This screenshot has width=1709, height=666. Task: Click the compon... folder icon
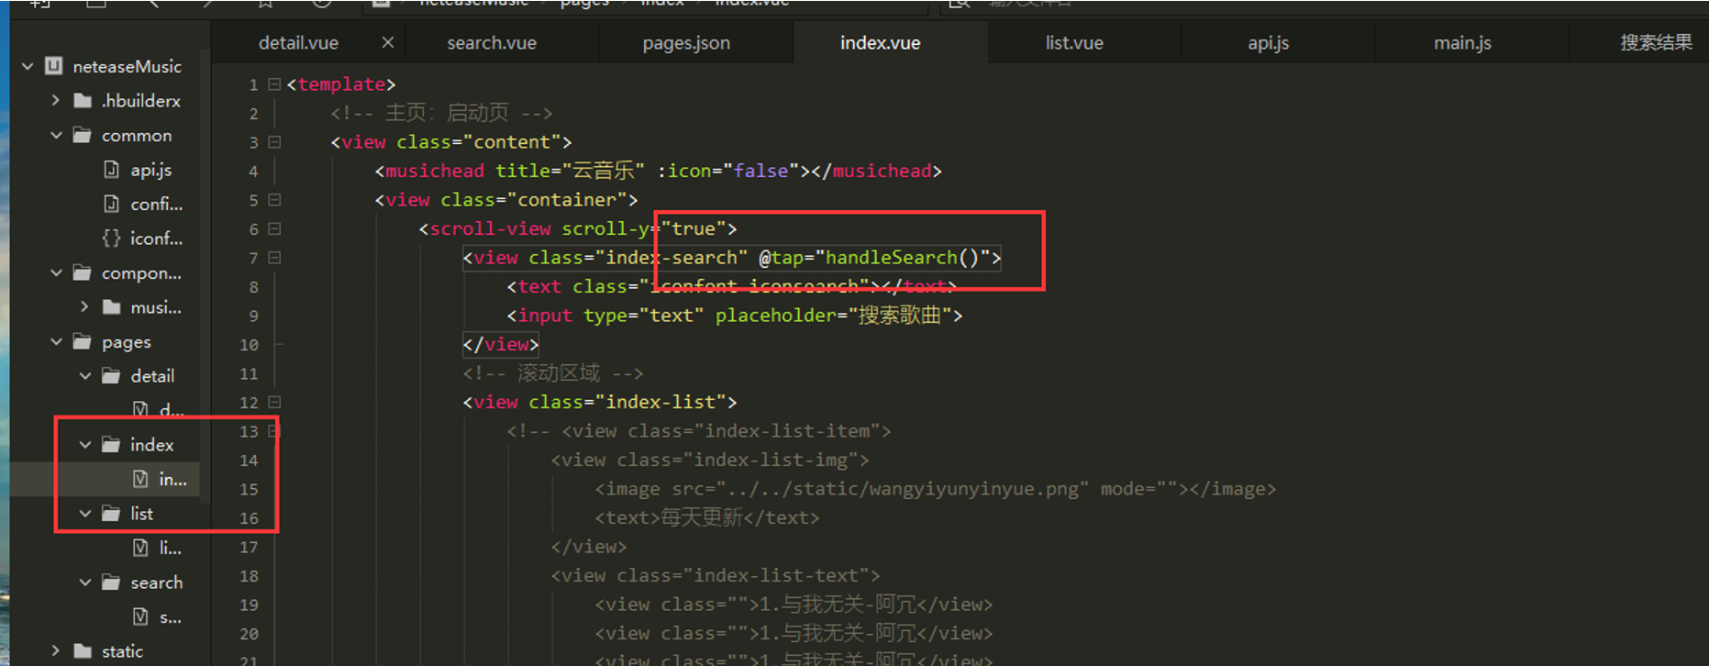pos(83,273)
